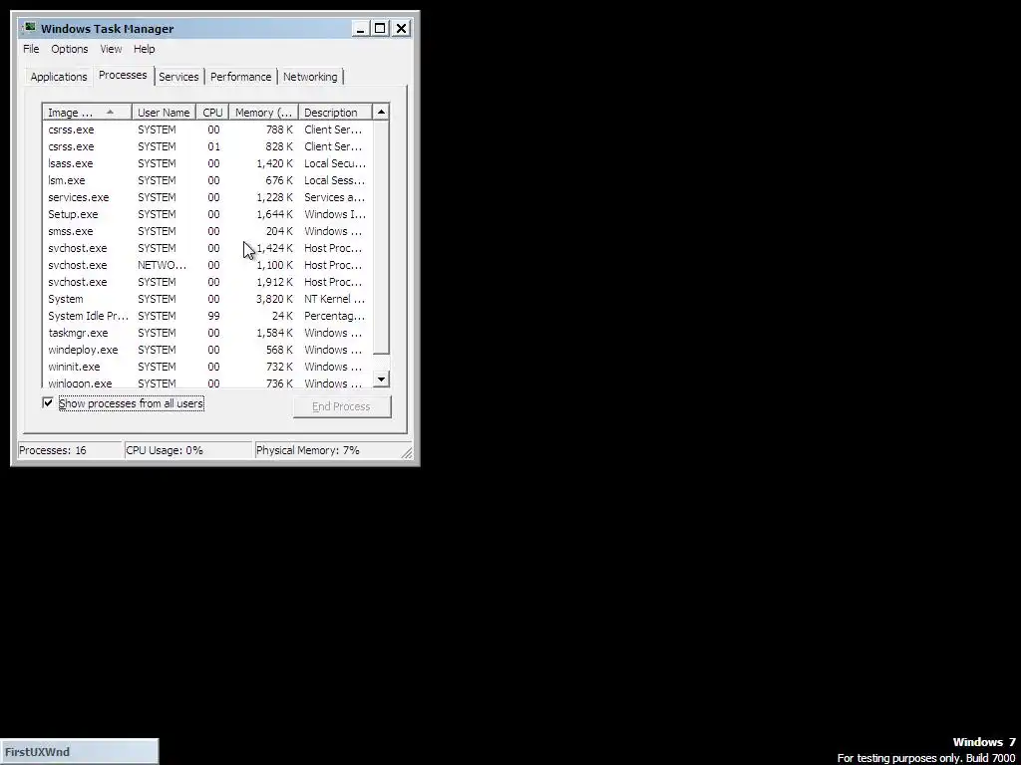Select the lsass.exe process
The height and width of the screenshot is (765, 1021).
click(x=207, y=163)
